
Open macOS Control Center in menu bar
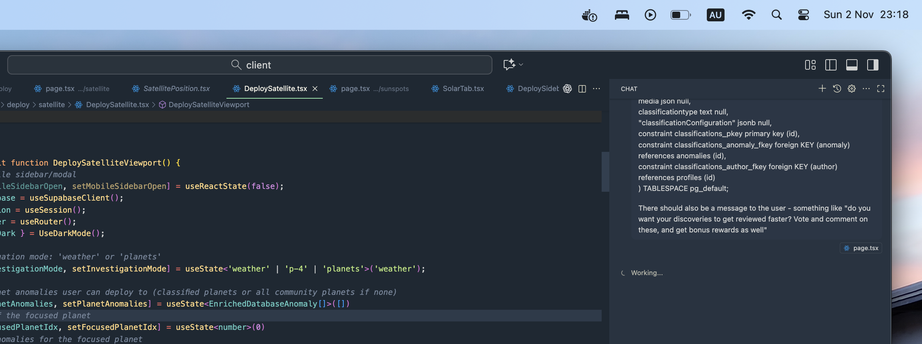(804, 15)
